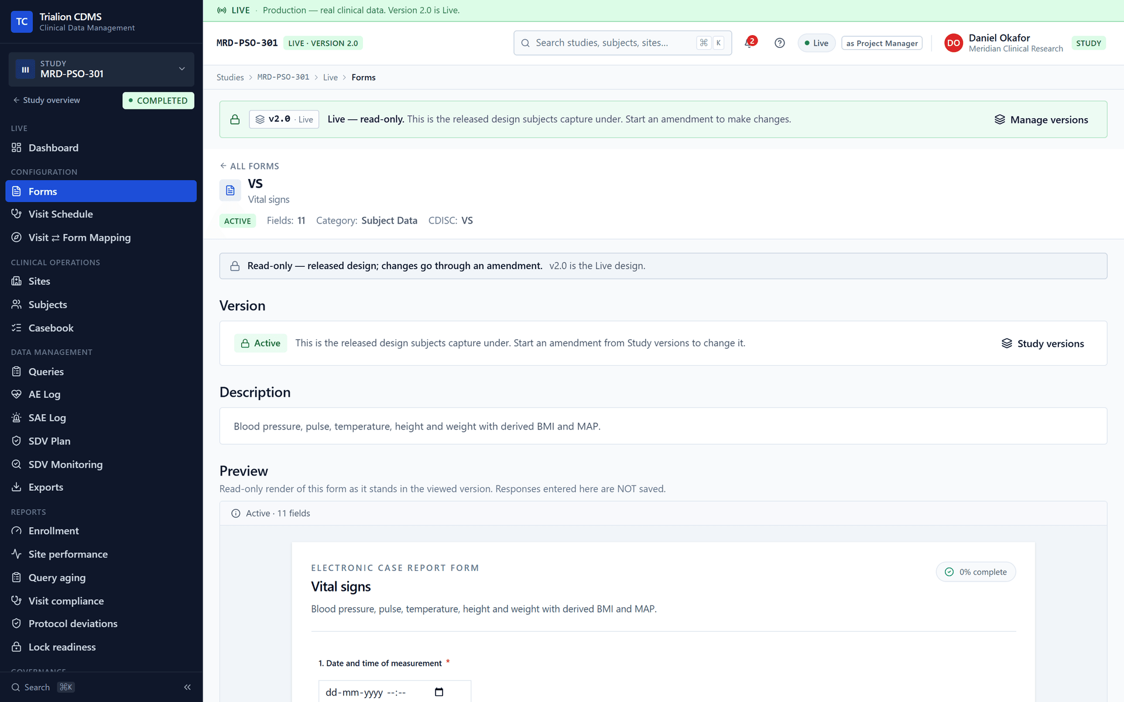1124x702 pixels.
Task: Click the DO user avatar
Action: click(953, 43)
